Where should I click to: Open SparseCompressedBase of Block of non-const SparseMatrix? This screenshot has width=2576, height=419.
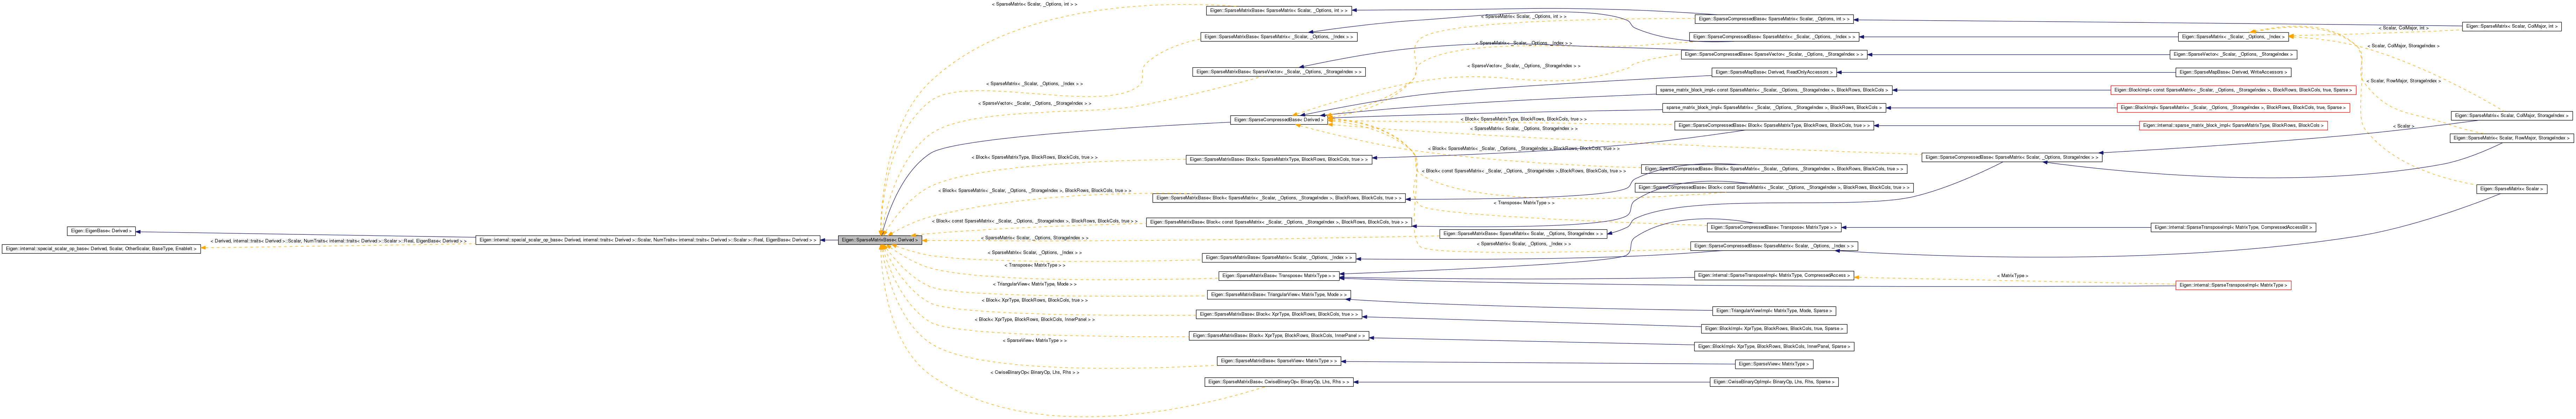pos(1774,169)
